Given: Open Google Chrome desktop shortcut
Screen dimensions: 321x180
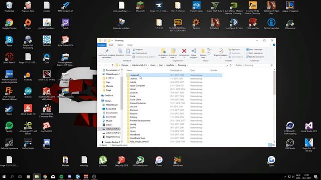Looking at the screenshot, I should coord(9,24).
